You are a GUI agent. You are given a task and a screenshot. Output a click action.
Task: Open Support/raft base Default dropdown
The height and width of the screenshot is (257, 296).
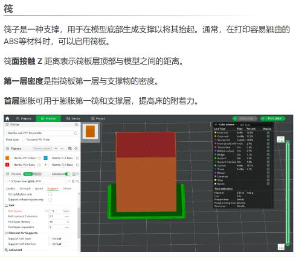59,238
